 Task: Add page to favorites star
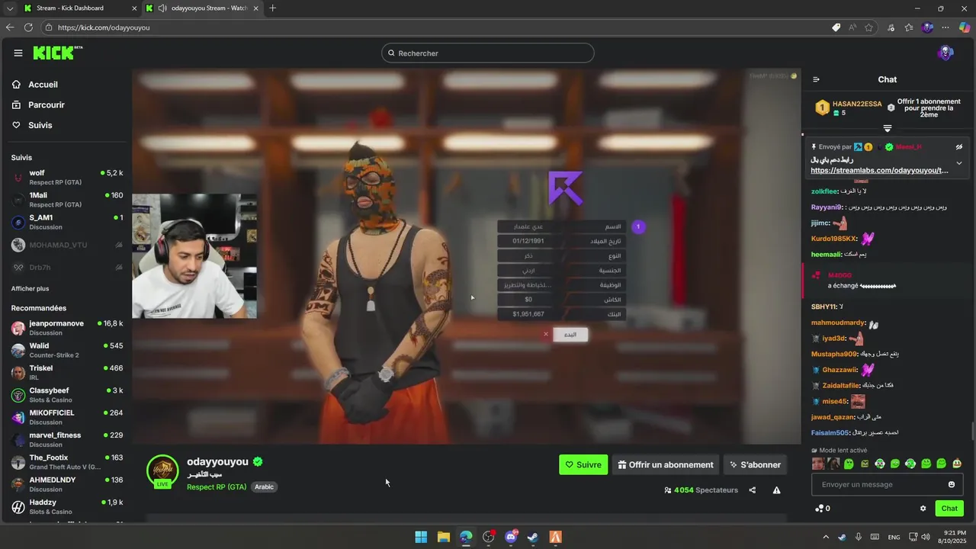click(x=868, y=27)
